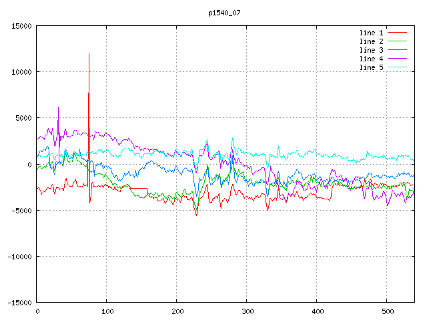Click the 0 x-axis label
The width and height of the screenshot is (427, 320).
pyautogui.click(x=37, y=311)
